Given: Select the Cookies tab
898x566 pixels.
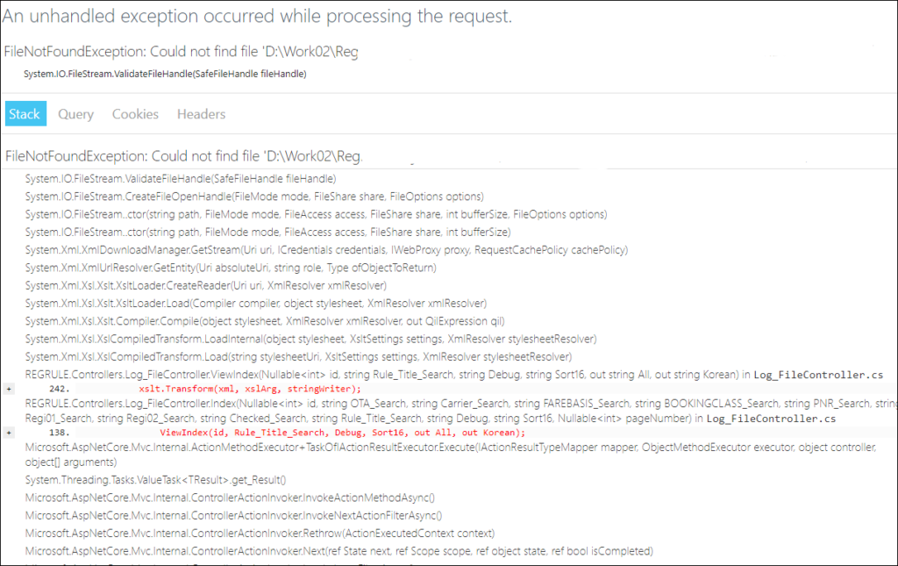Looking at the screenshot, I should click(135, 114).
